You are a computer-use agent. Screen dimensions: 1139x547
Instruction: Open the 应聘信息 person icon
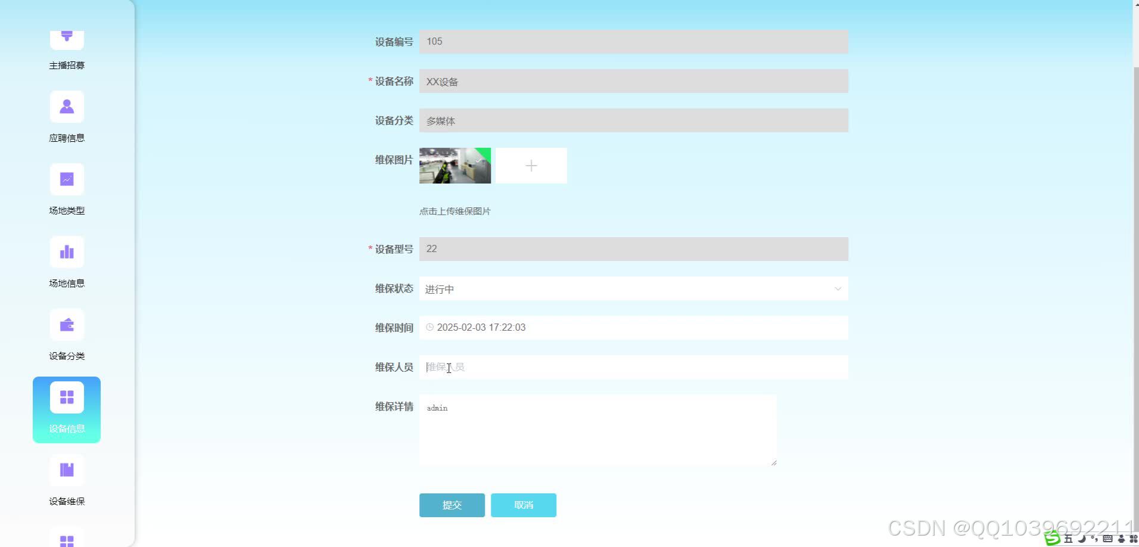tap(67, 107)
